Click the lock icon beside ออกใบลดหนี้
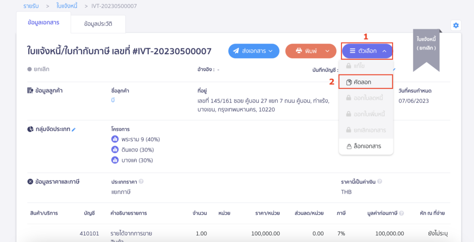474x242 pixels. (x=349, y=98)
